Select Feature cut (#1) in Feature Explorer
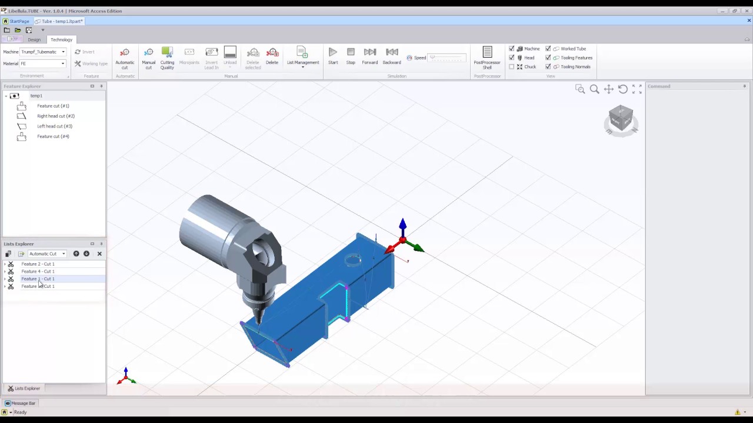The image size is (753, 423). tap(53, 106)
